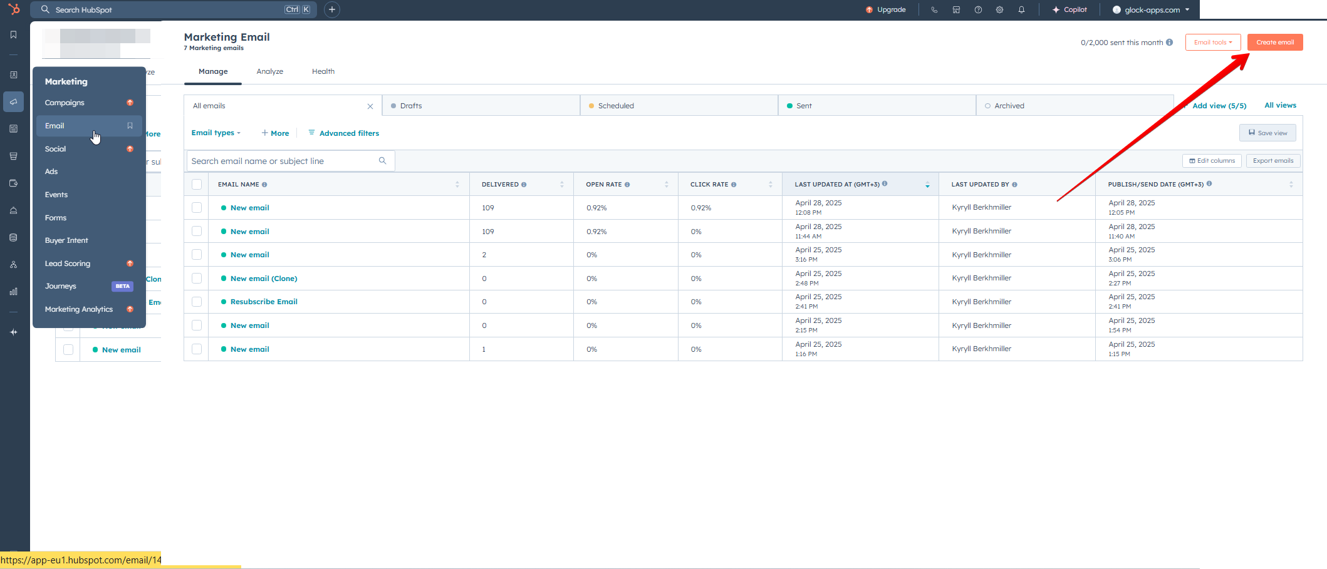The width and height of the screenshot is (1327, 569).
Task: Open the Content sidebar icon
Action: tap(13, 129)
